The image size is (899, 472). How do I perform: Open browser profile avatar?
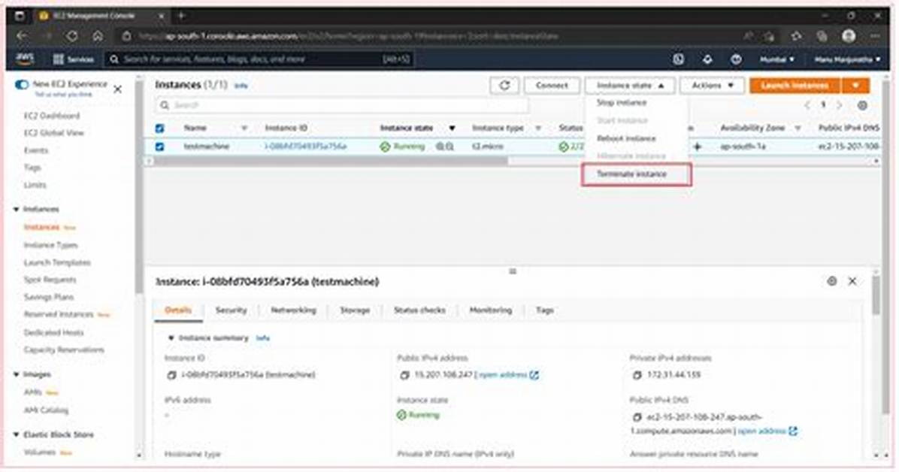tap(849, 36)
